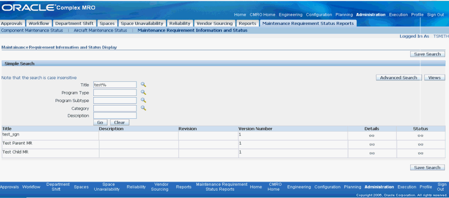
Task: Select Maintenance Requirement Information and Status subtab
Action: pyautogui.click(x=192, y=30)
